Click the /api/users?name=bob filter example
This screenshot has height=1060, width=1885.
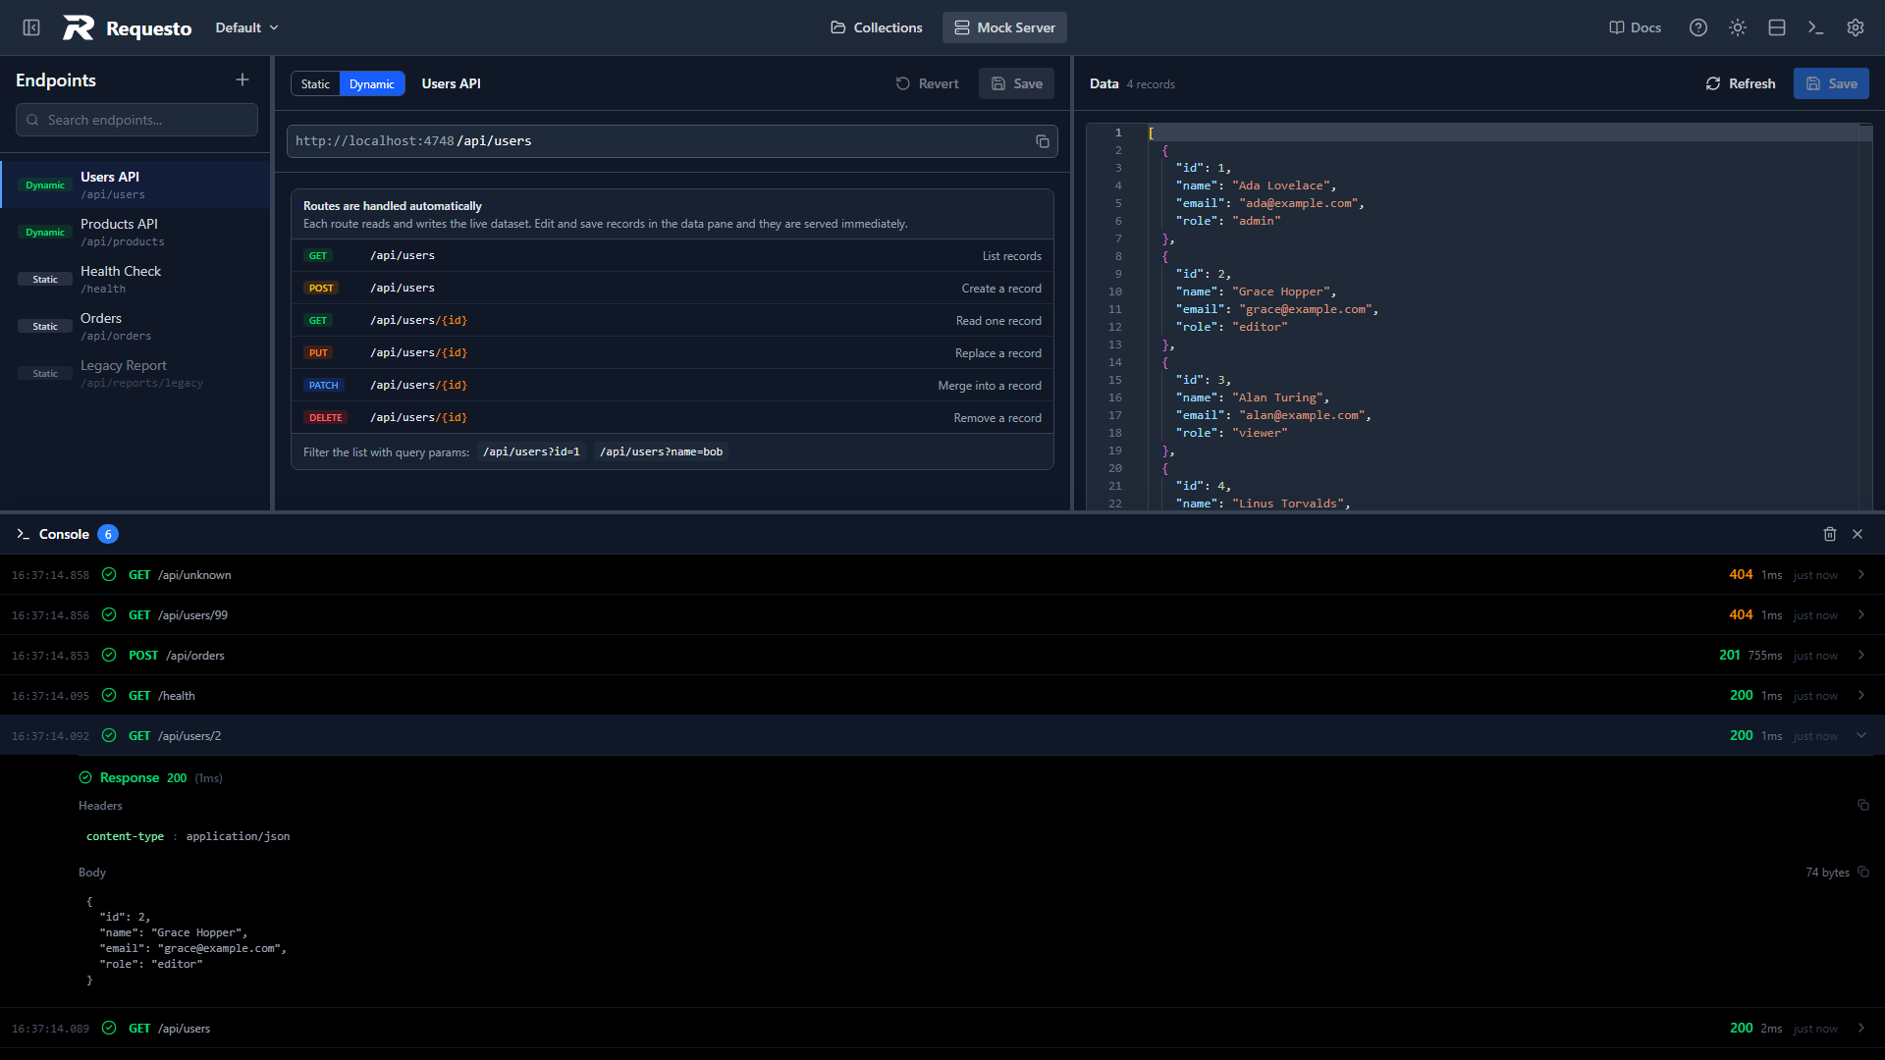point(661,451)
